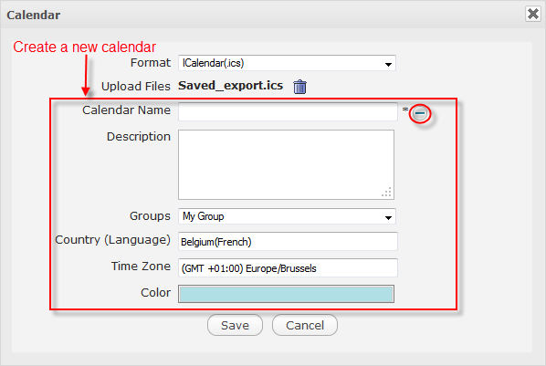Close the Calendar dialog
The height and width of the screenshot is (366, 546).
(x=533, y=14)
